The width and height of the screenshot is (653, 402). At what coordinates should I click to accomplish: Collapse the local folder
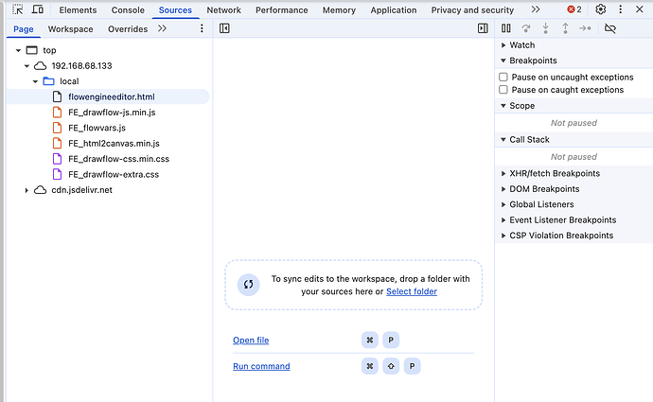[x=35, y=81]
